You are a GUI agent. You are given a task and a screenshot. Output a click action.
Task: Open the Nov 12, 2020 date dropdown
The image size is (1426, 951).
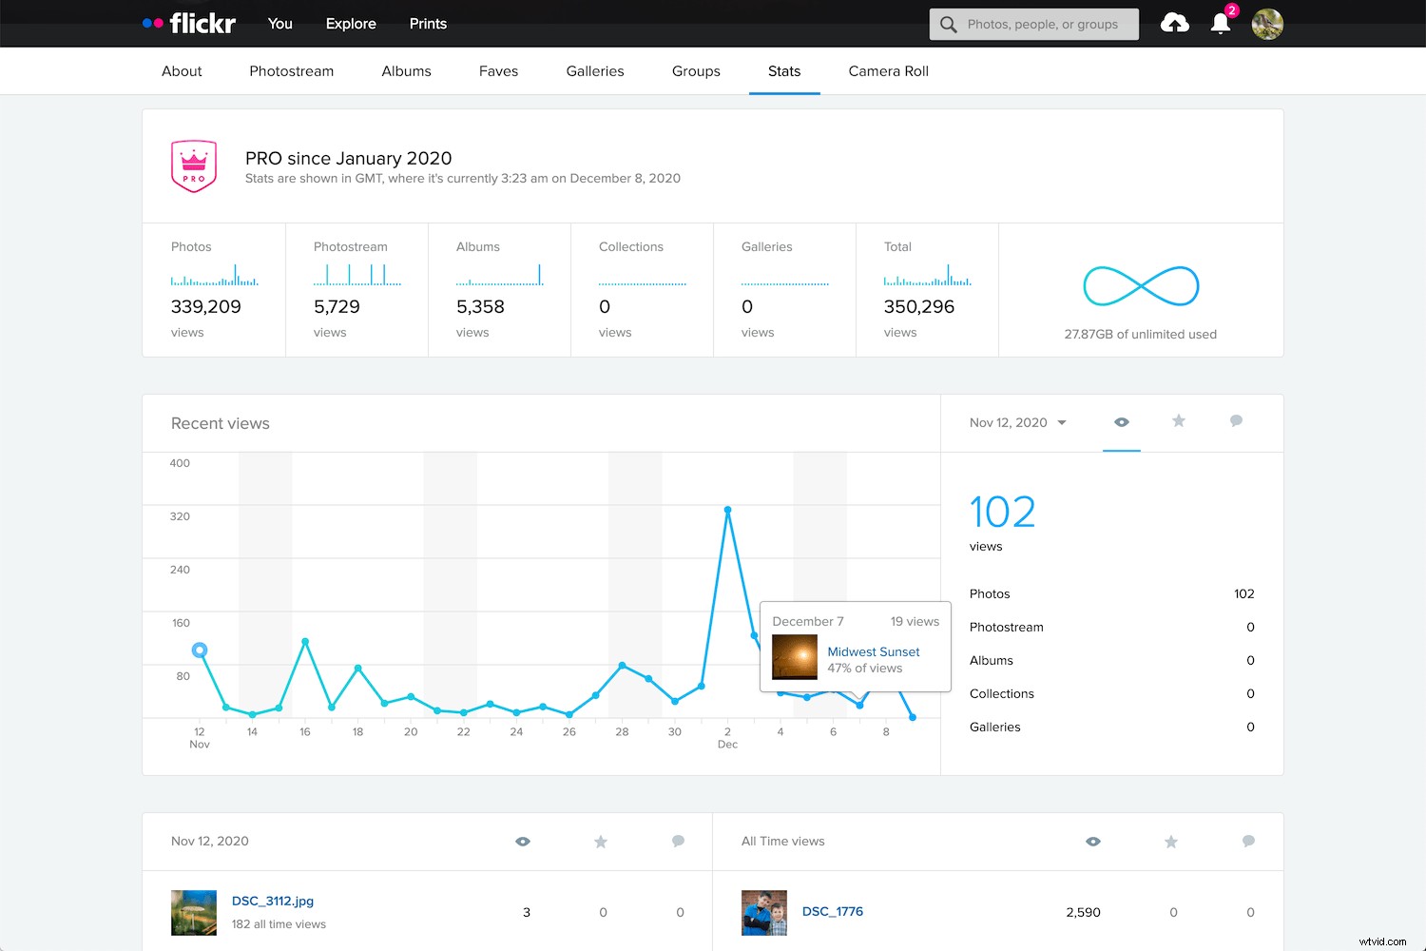1016,422
